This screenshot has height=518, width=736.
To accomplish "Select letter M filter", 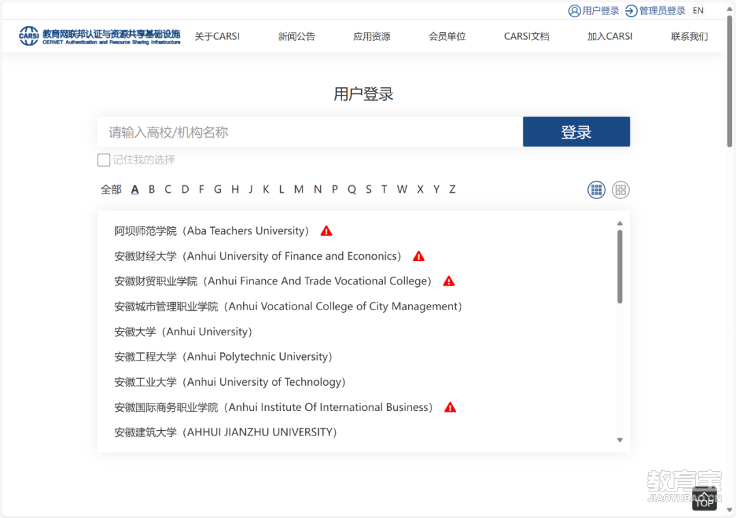I will (x=298, y=189).
